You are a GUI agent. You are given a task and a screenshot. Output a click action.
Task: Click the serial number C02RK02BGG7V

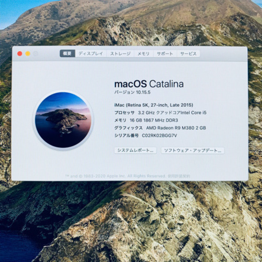160,136
